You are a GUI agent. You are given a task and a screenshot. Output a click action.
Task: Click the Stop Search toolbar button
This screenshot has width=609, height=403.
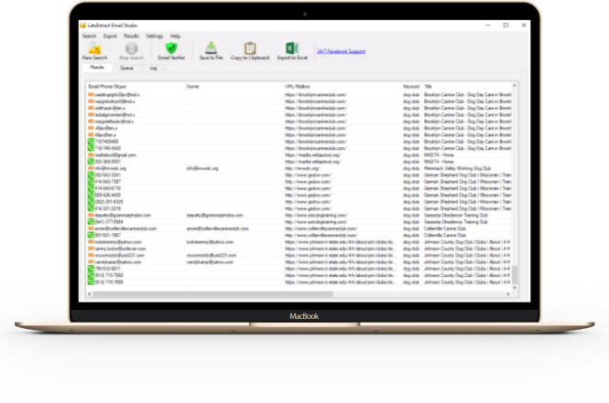click(131, 51)
